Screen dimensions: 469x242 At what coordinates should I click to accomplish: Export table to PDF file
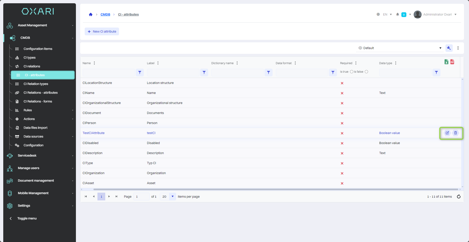(452, 62)
